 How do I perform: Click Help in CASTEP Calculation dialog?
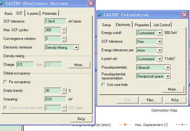175,100
